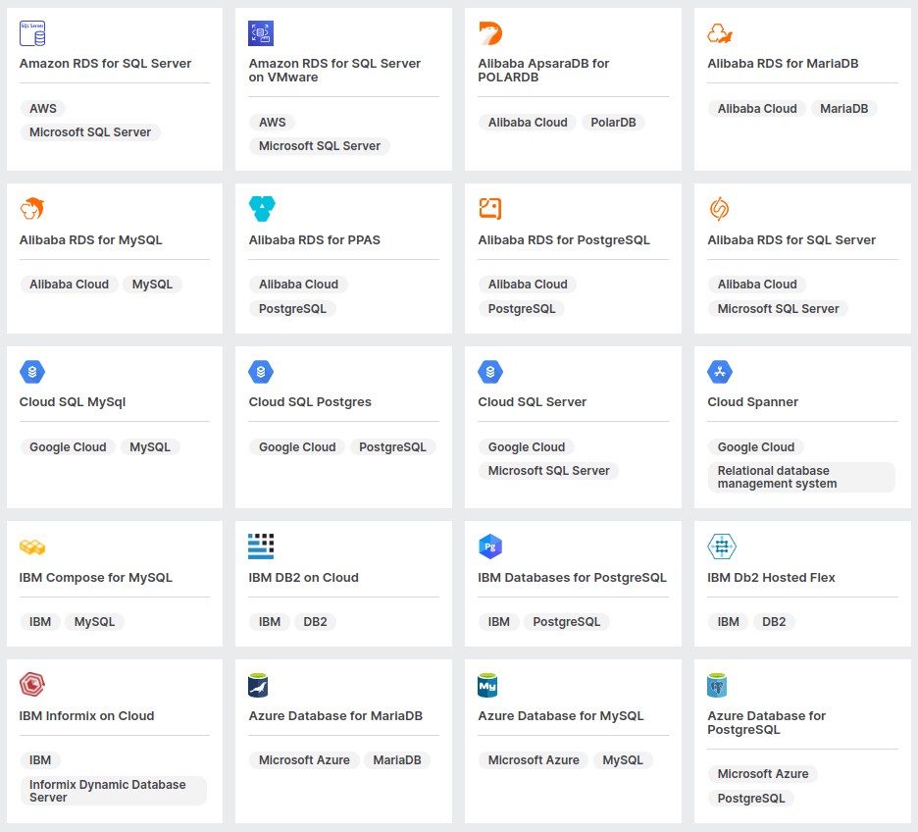Click the IBM Compose for MySQL icon
Image resolution: width=918 pixels, height=832 pixels.
[x=32, y=546]
